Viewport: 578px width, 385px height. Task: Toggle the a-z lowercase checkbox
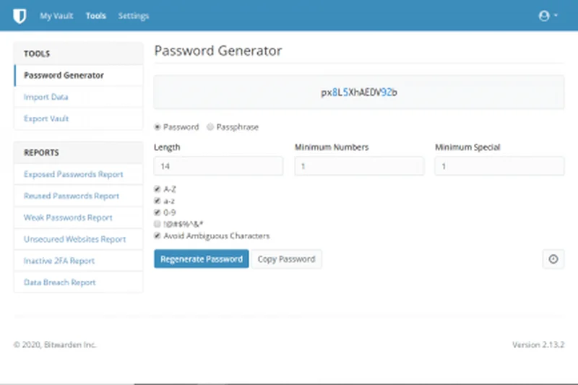(x=158, y=201)
